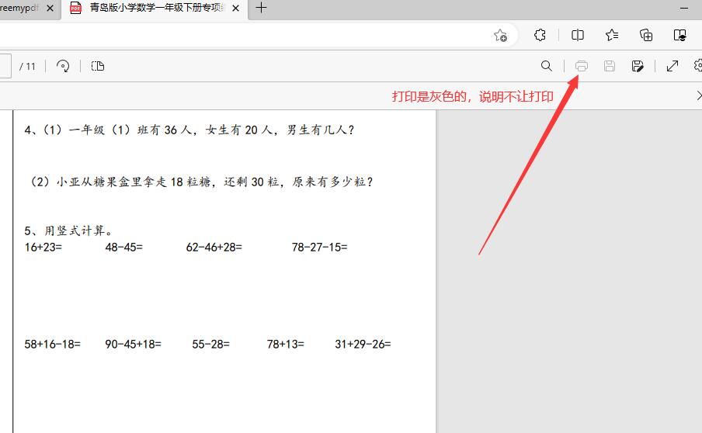Open the Collections icon

646,35
